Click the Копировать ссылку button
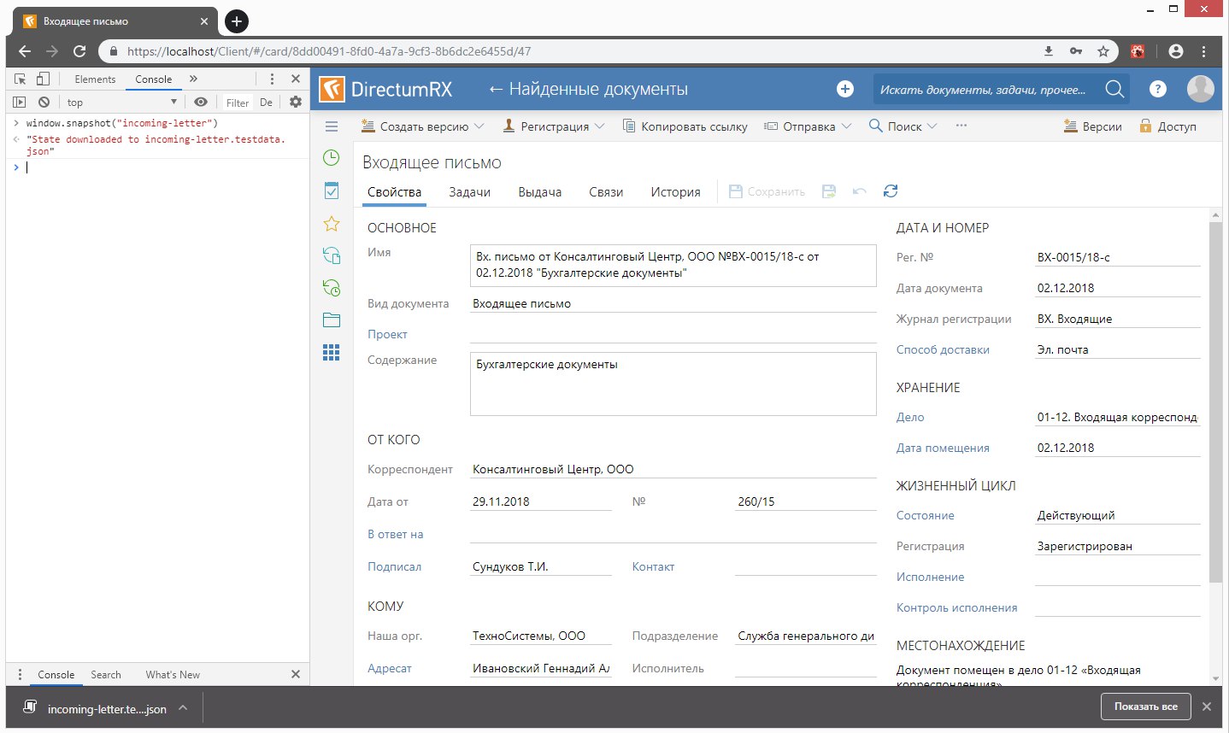1229x733 pixels. coord(685,126)
